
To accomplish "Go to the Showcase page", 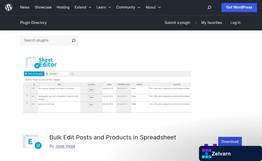I will tap(43, 7).
